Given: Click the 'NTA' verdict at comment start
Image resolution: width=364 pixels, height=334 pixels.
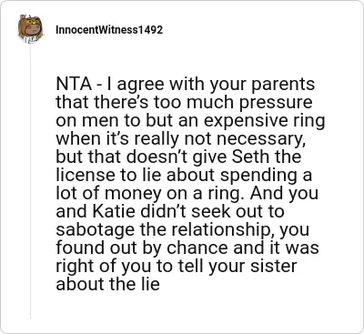Looking at the screenshot, I should [x=74, y=84].
